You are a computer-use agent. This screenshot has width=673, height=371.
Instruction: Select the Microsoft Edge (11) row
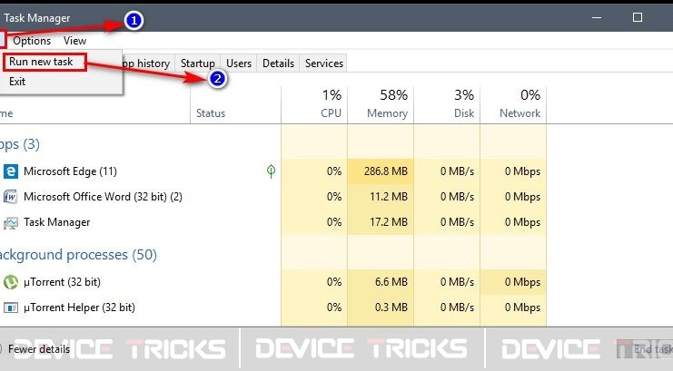point(273,171)
